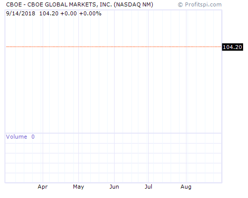Click the Volume value 0
The image size is (248, 198).
click(33, 137)
